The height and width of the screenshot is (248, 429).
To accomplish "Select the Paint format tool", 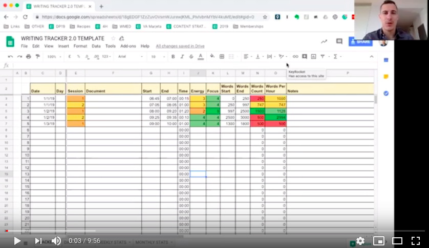I will pos(37,57).
